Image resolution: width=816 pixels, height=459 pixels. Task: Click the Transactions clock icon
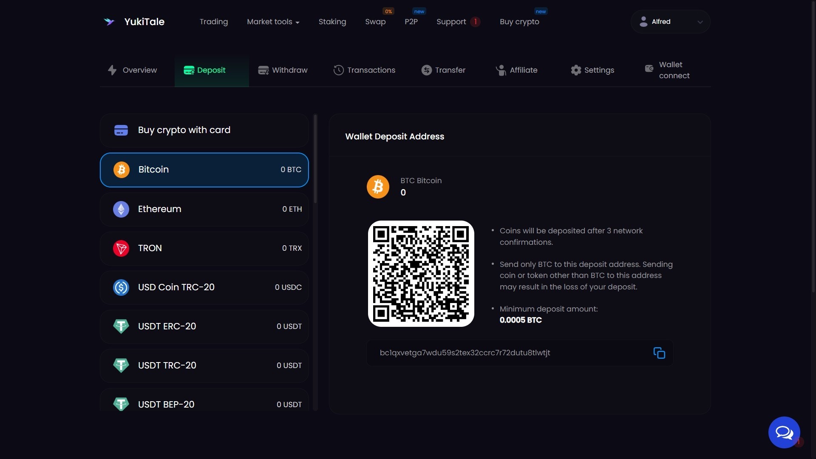(x=338, y=70)
